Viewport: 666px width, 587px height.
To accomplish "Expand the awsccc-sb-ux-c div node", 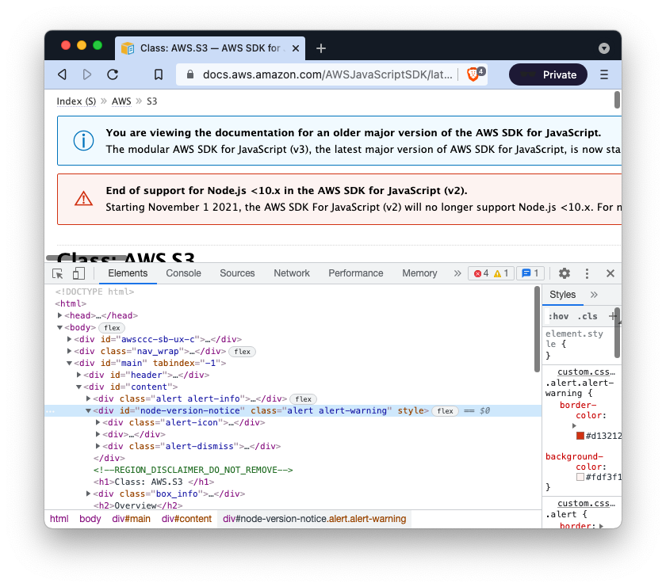I will 69,339.
